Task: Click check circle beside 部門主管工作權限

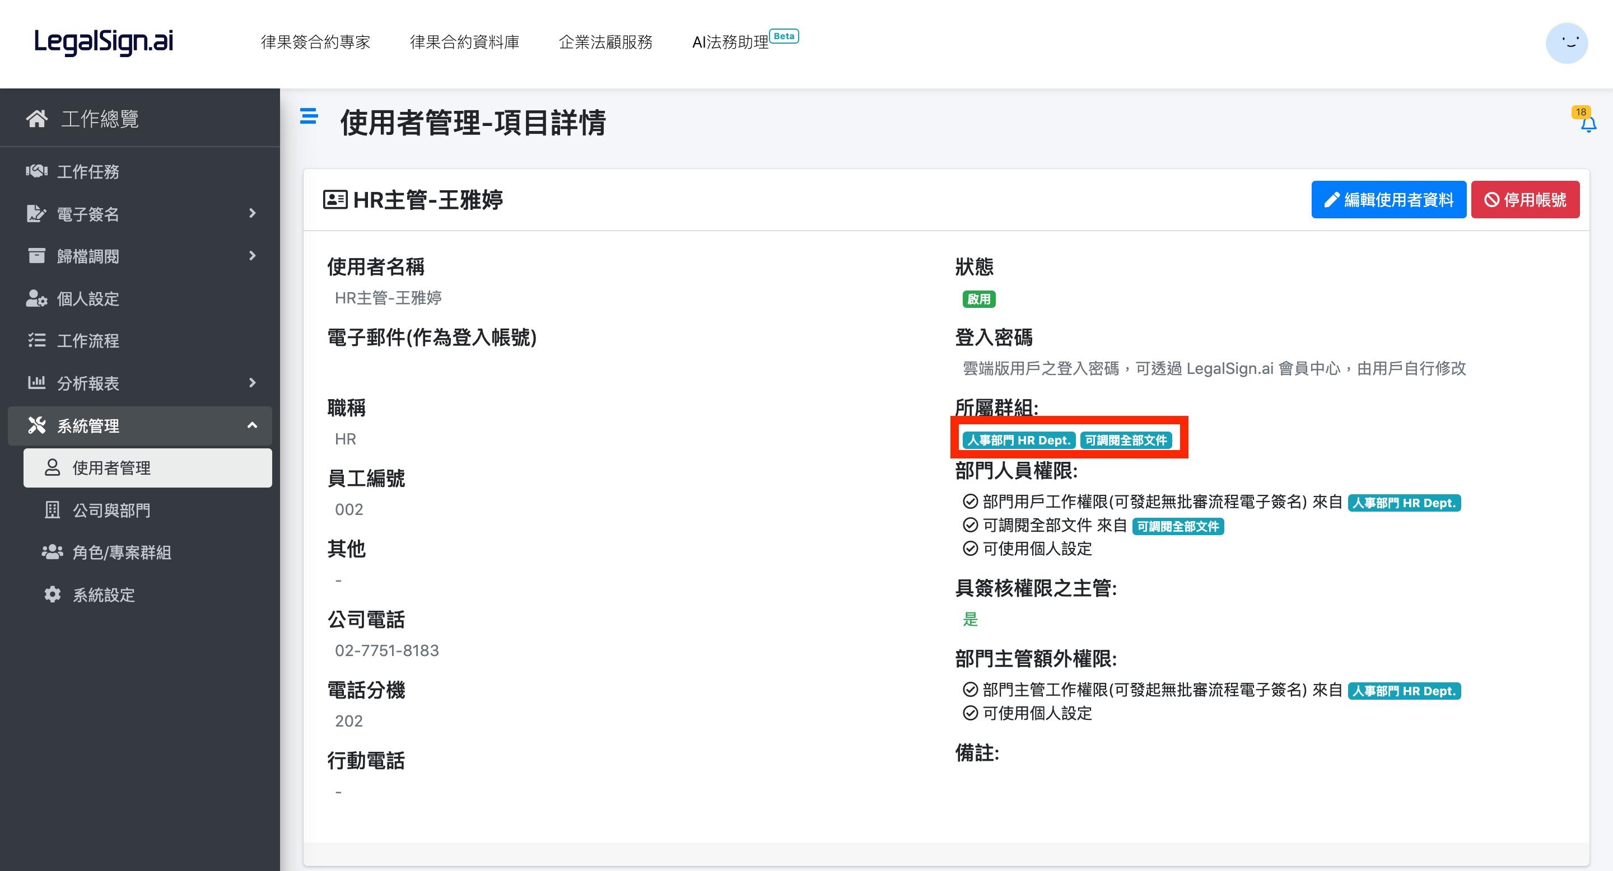Action: coord(970,689)
